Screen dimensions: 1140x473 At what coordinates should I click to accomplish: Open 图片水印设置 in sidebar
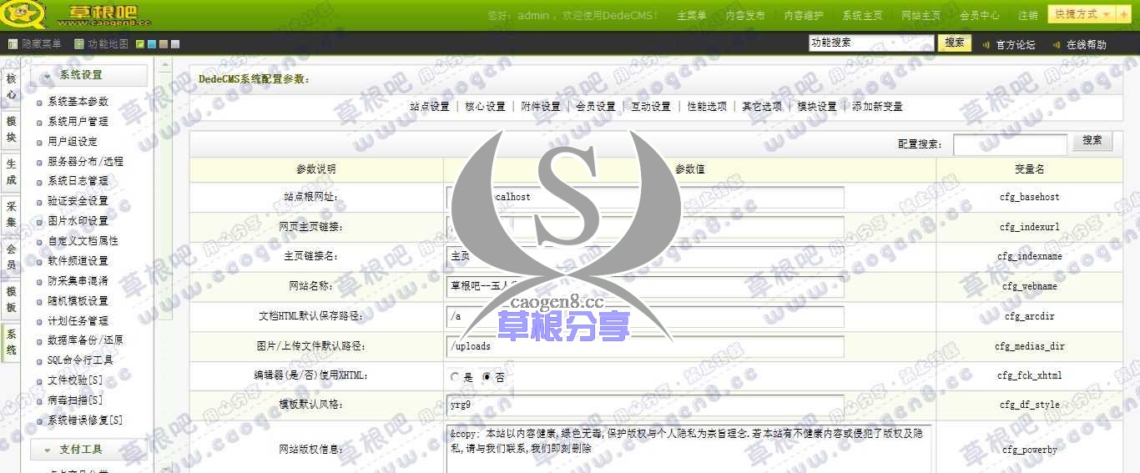(78, 221)
